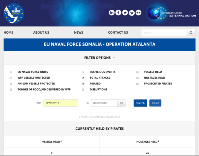
Task: Click the Suspicious Events label text
Action: (x=103, y=72)
